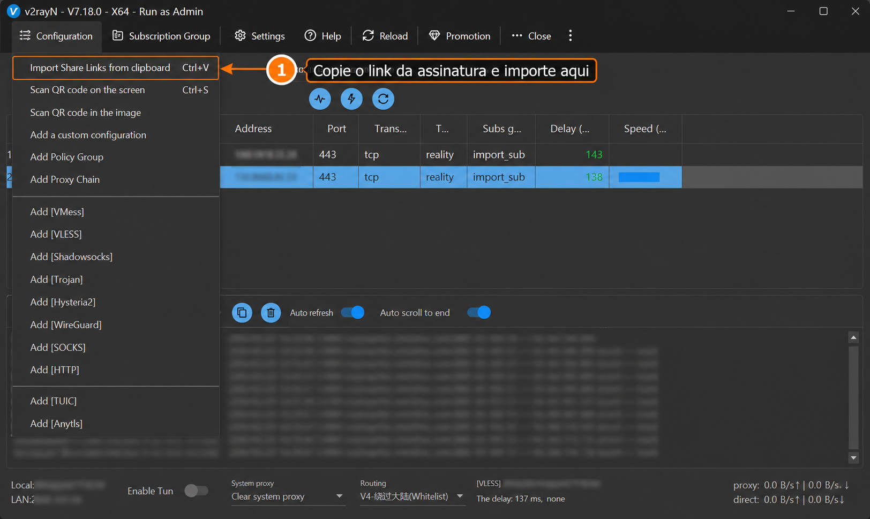The height and width of the screenshot is (519, 870).
Task: Select Add Proxy Chain
Action: [116, 179]
